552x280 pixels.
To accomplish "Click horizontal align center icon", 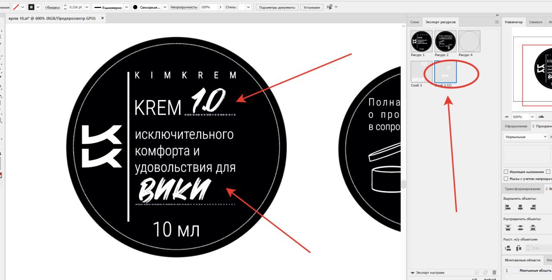I will click(521, 207).
